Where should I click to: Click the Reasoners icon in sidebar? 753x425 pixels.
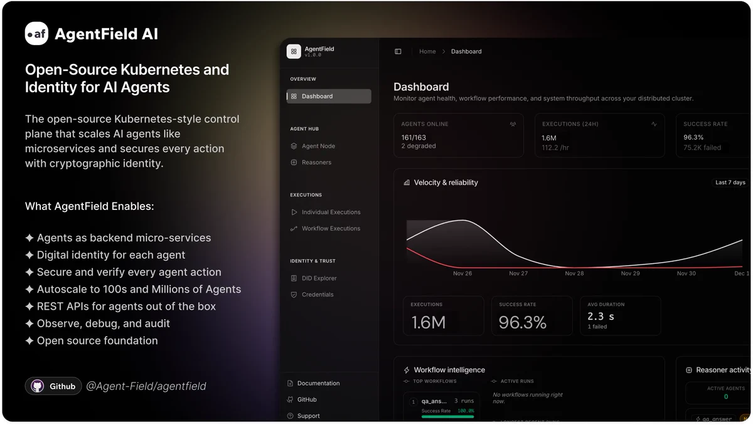294,162
